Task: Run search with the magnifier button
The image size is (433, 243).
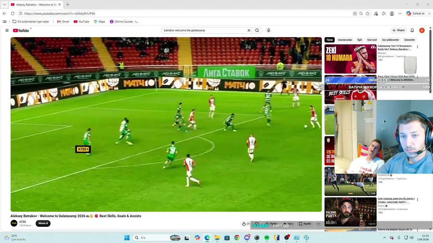Action: coord(257,30)
